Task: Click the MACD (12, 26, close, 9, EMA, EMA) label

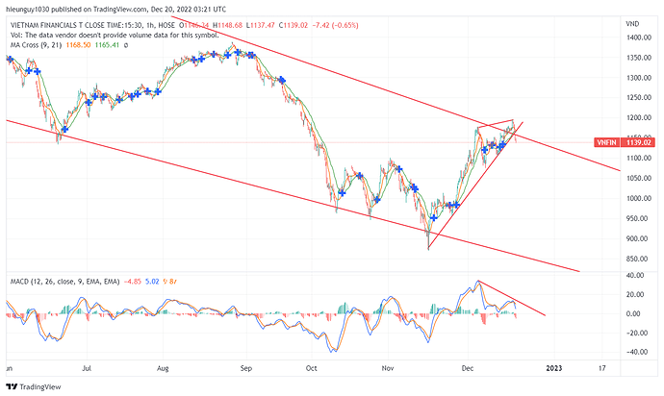Action: click(x=64, y=282)
